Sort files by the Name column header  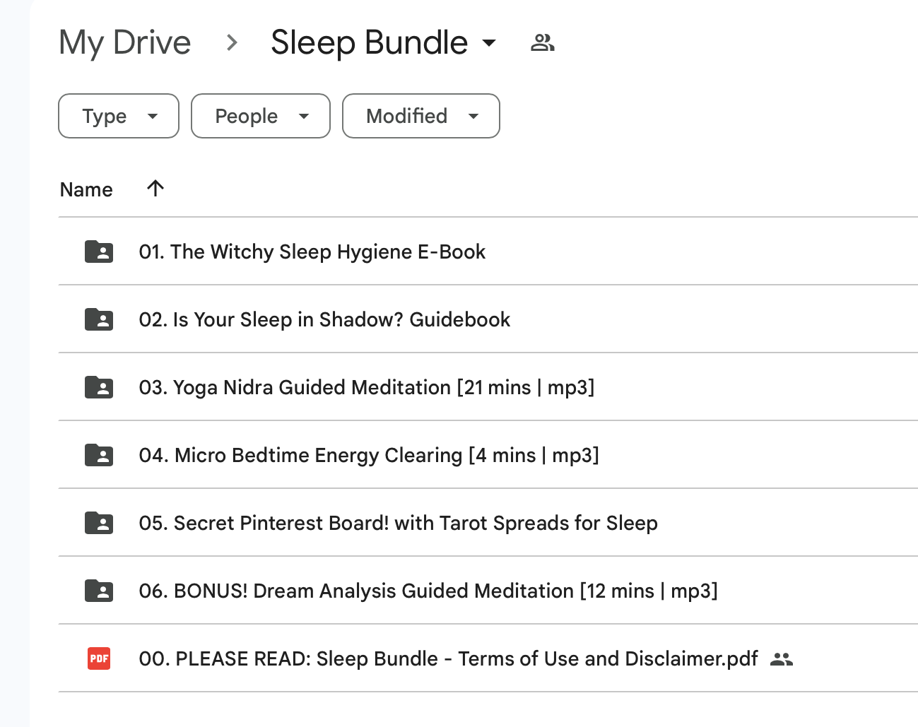pos(86,189)
